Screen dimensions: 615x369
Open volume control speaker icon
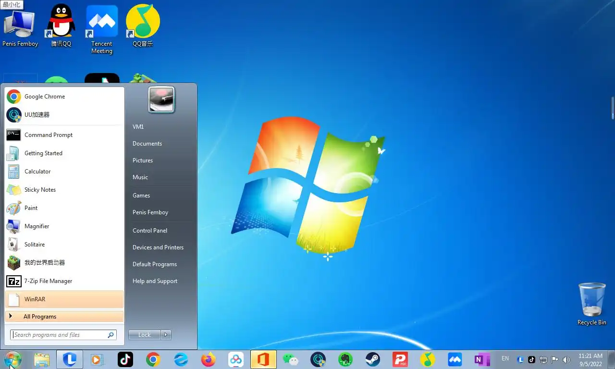coord(566,359)
